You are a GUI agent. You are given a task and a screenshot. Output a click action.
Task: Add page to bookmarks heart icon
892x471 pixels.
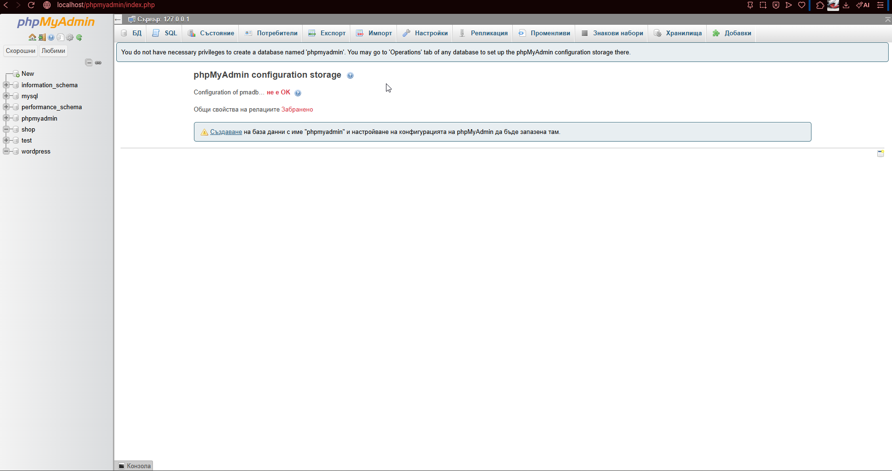point(801,5)
